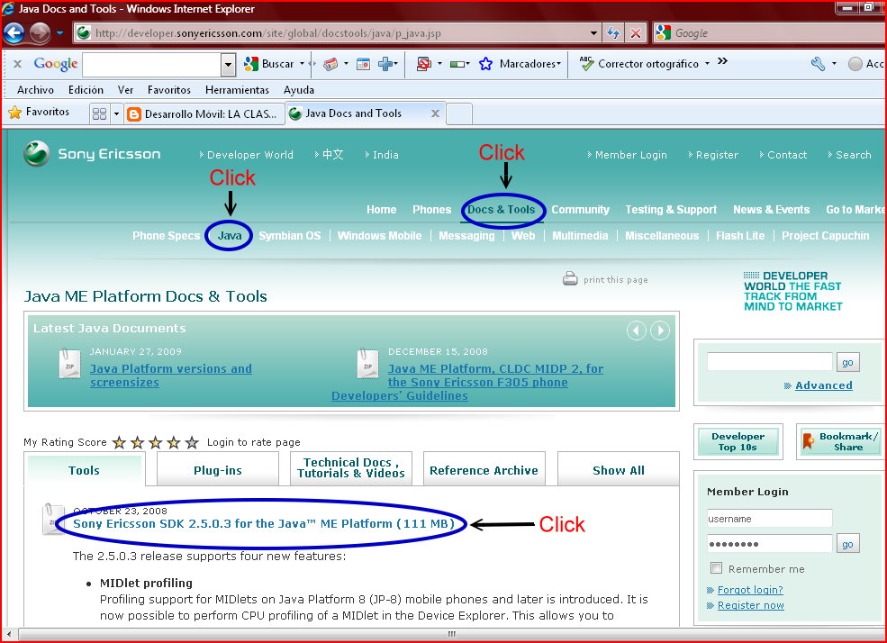Click the Refresh page icon
887x643 pixels.
coord(613,33)
